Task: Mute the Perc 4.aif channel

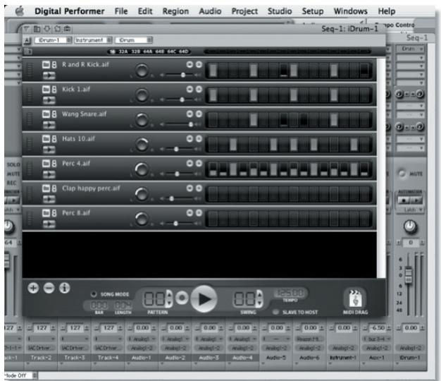Action: [190, 163]
